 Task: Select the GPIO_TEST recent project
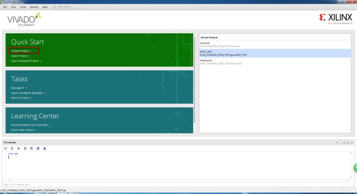(275, 53)
